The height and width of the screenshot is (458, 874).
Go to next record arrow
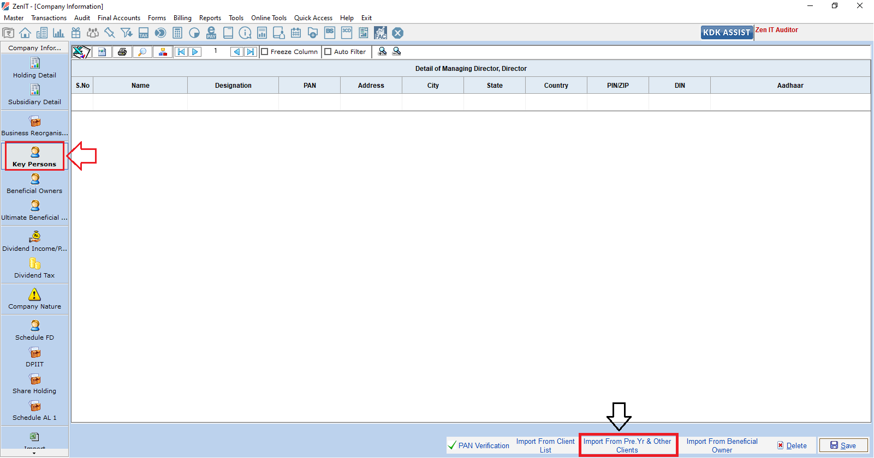click(195, 52)
